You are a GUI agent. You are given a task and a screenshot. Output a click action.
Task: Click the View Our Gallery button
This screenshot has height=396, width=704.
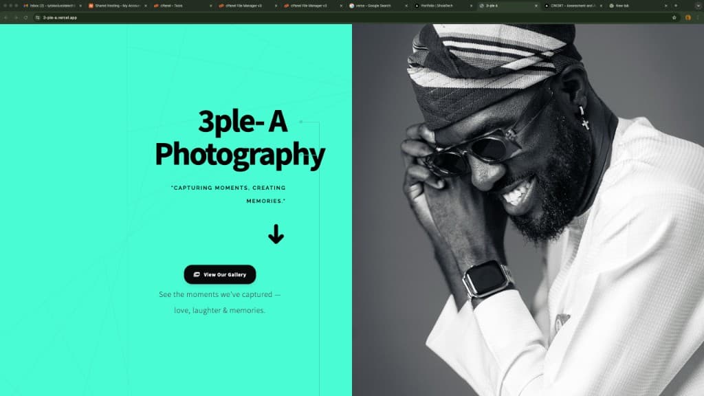[x=219, y=274]
